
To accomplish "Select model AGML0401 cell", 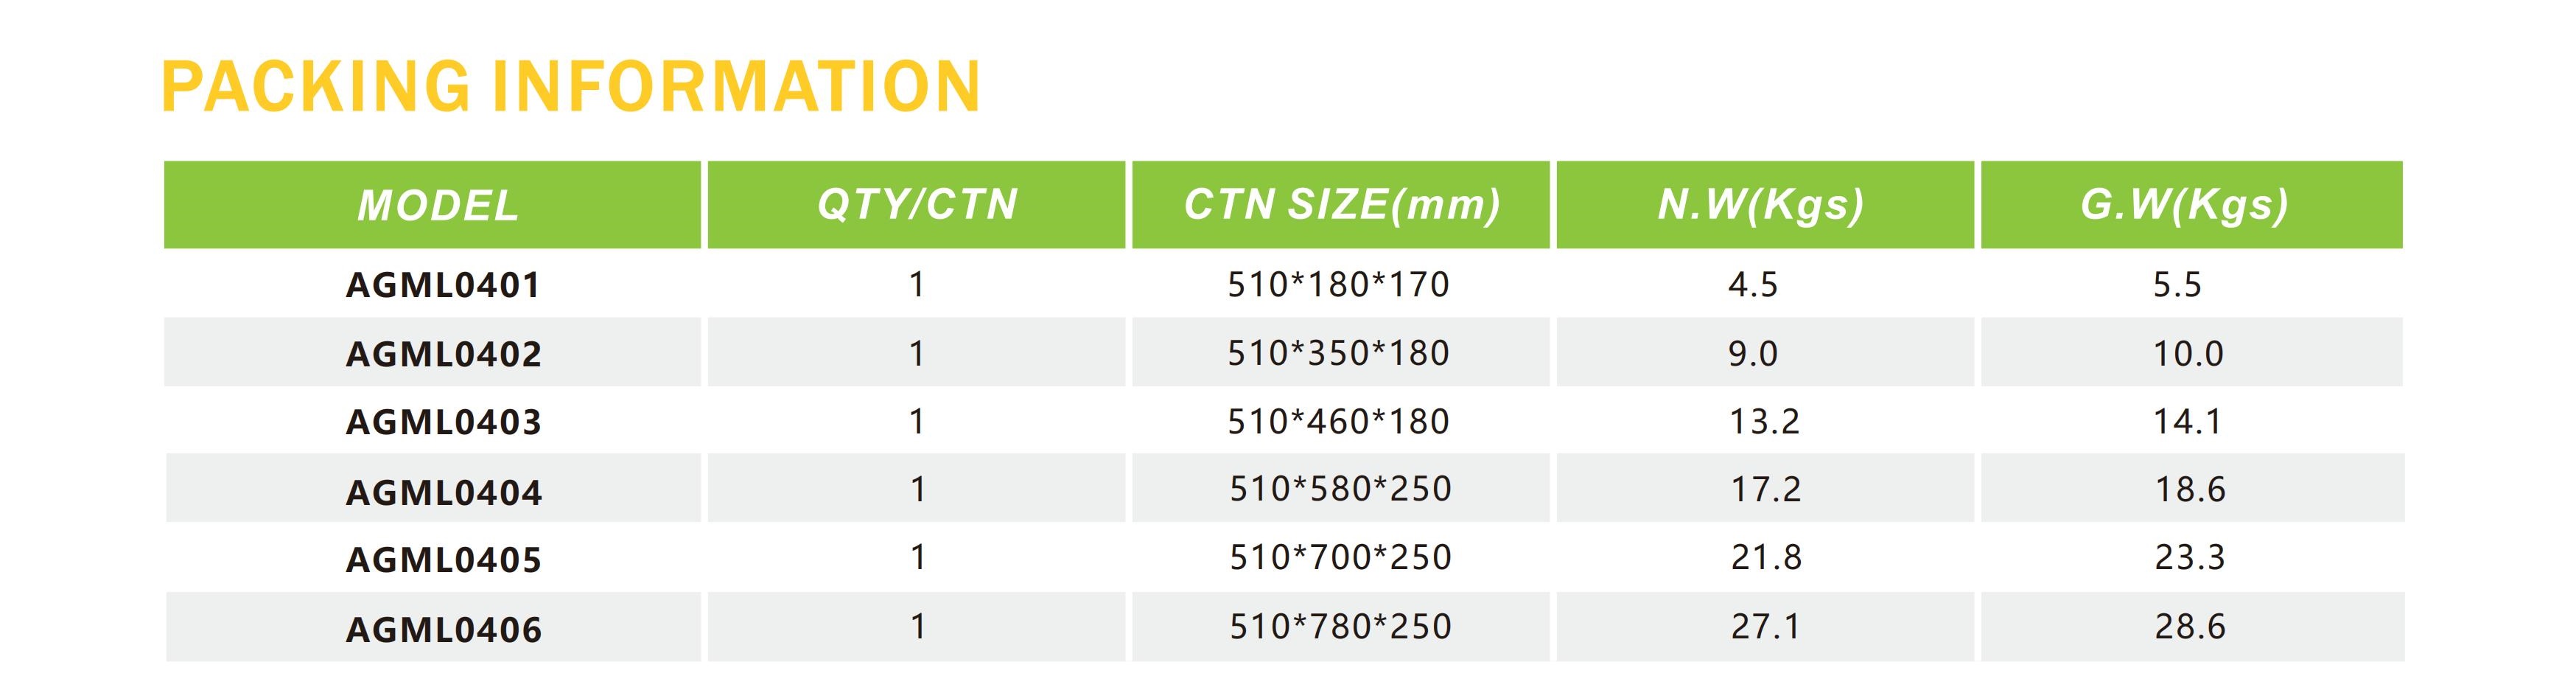I will click(443, 286).
